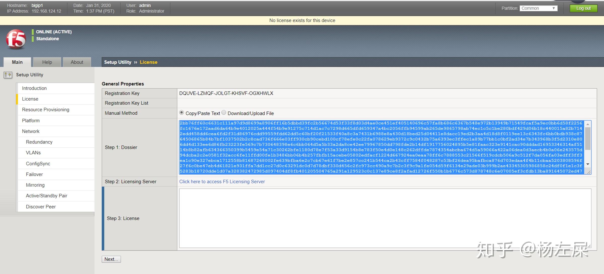Click the Manual Method label
The image size is (604, 274).
[x=121, y=113]
